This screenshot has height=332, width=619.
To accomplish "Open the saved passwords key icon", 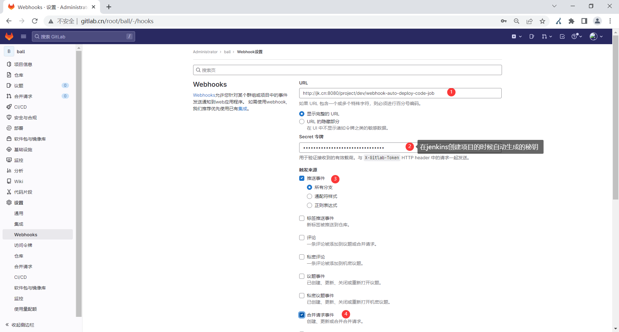I will [504, 21].
